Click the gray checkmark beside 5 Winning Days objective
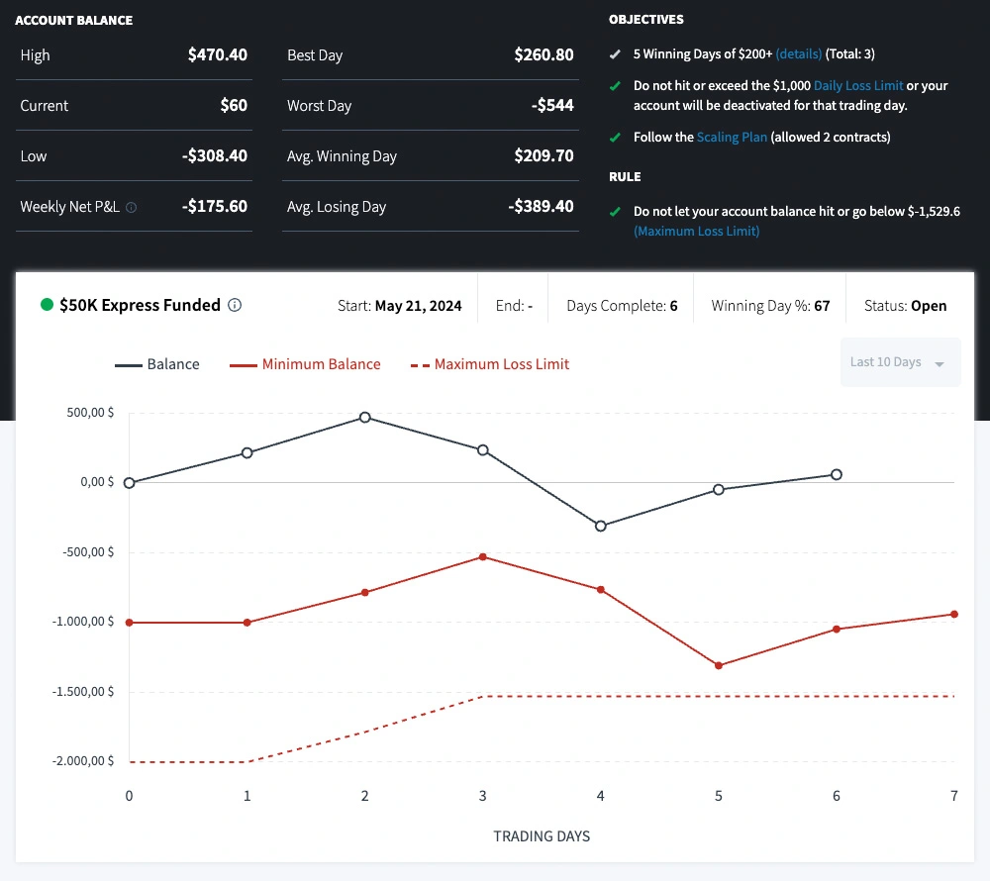Image resolution: width=990 pixels, height=881 pixels. 615,54
